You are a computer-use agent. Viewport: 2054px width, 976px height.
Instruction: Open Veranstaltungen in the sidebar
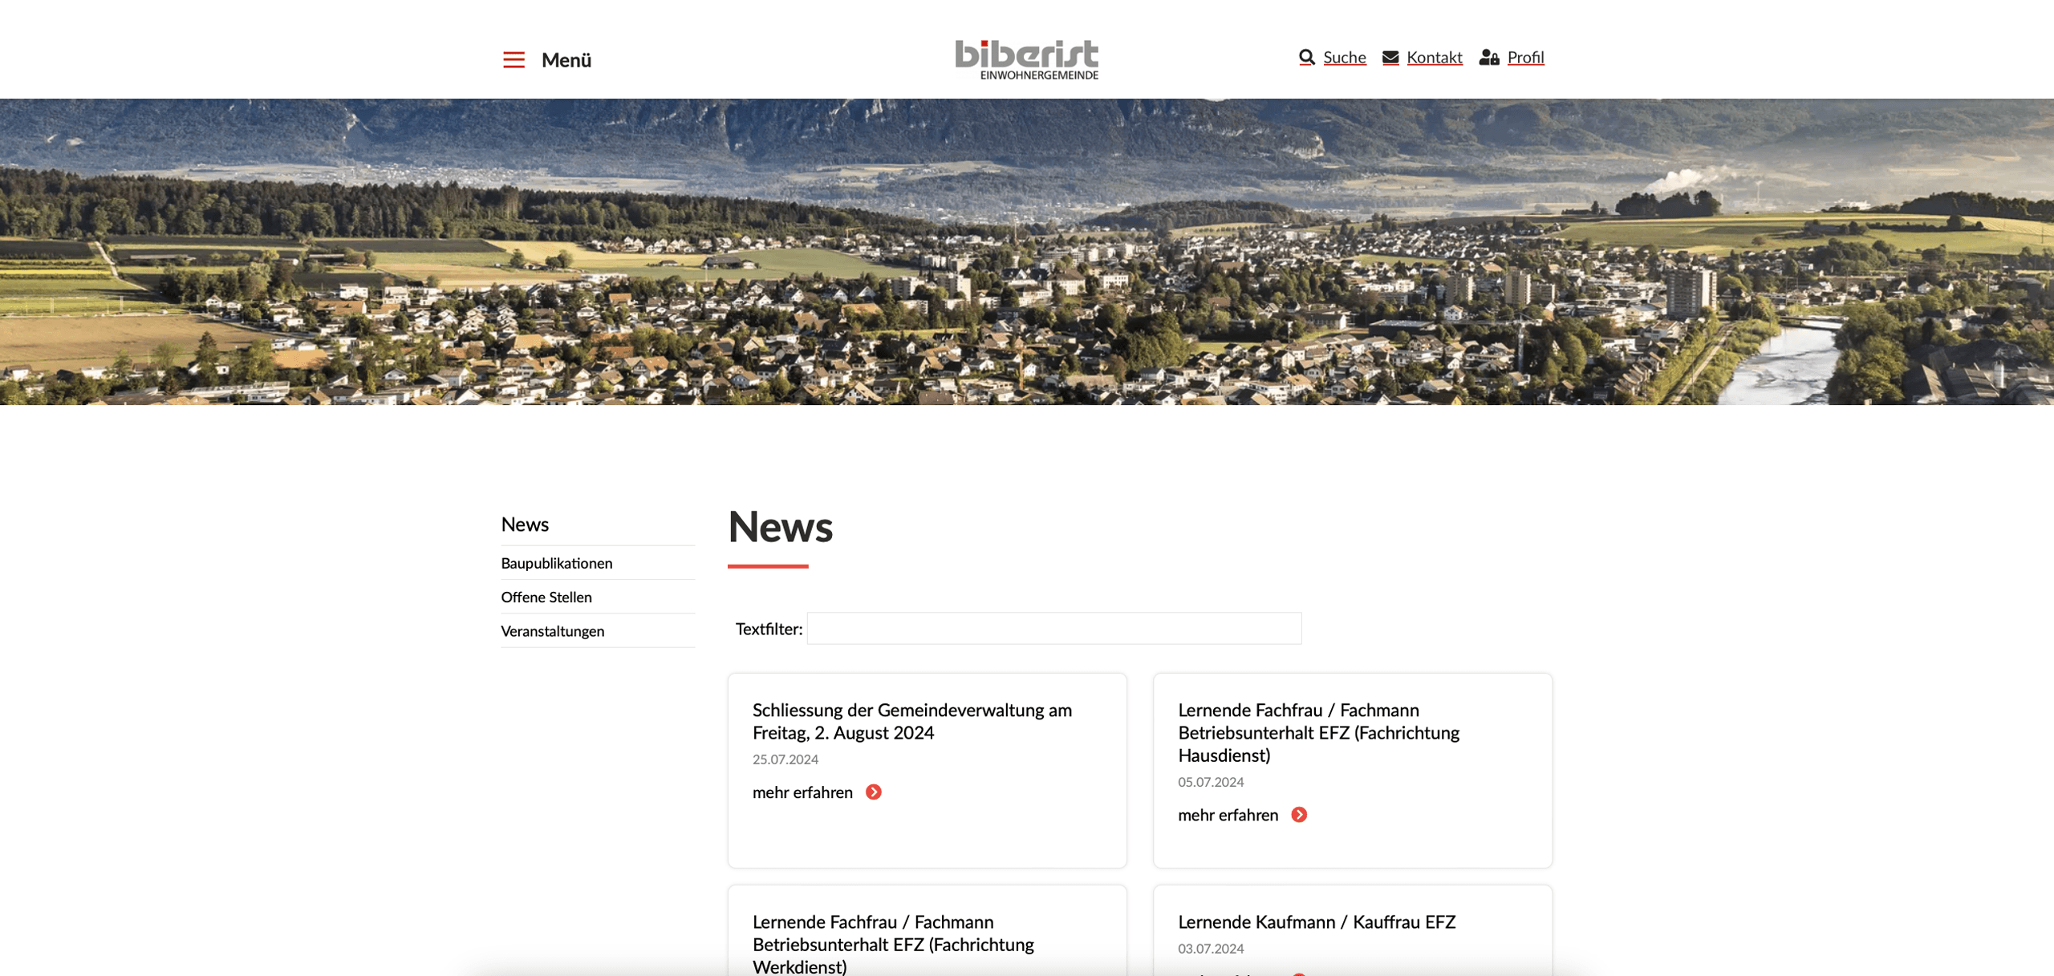552,631
